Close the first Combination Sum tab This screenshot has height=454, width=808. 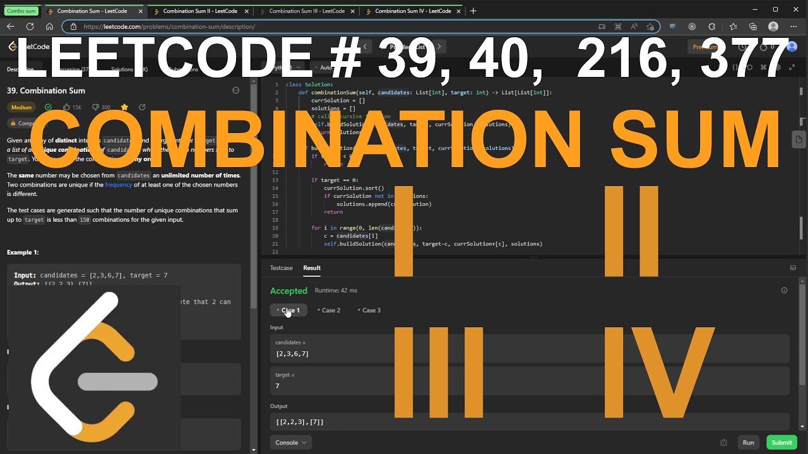(141, 11)
